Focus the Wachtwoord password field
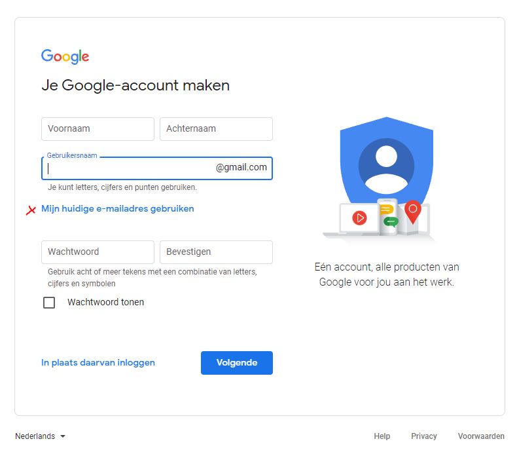Viewport: 517px width, 473px height. [98, 252]
